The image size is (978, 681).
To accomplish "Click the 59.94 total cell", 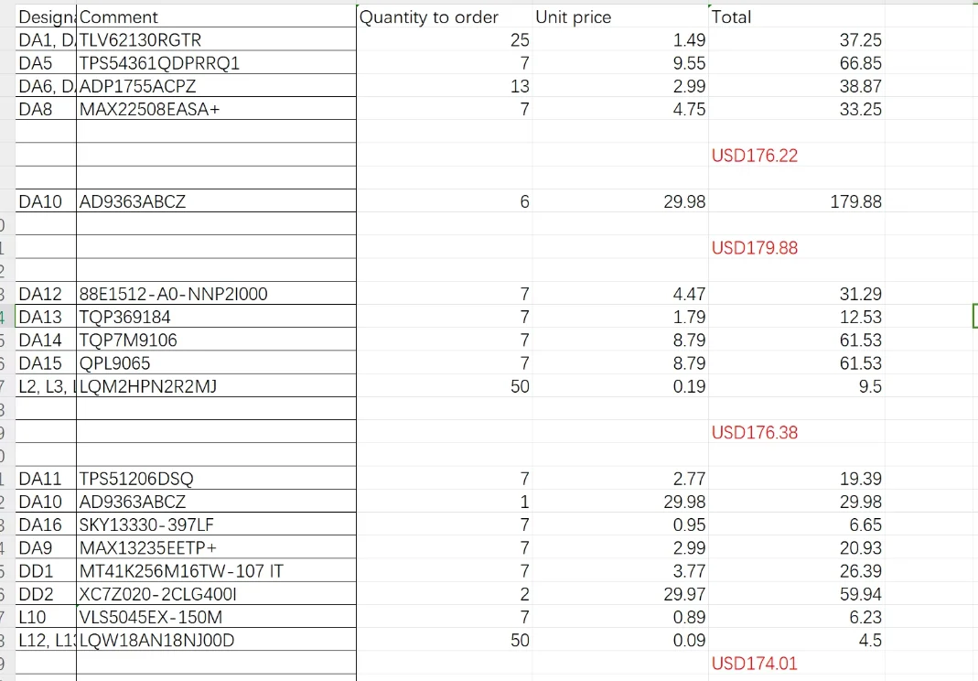I will pos(797,594).
